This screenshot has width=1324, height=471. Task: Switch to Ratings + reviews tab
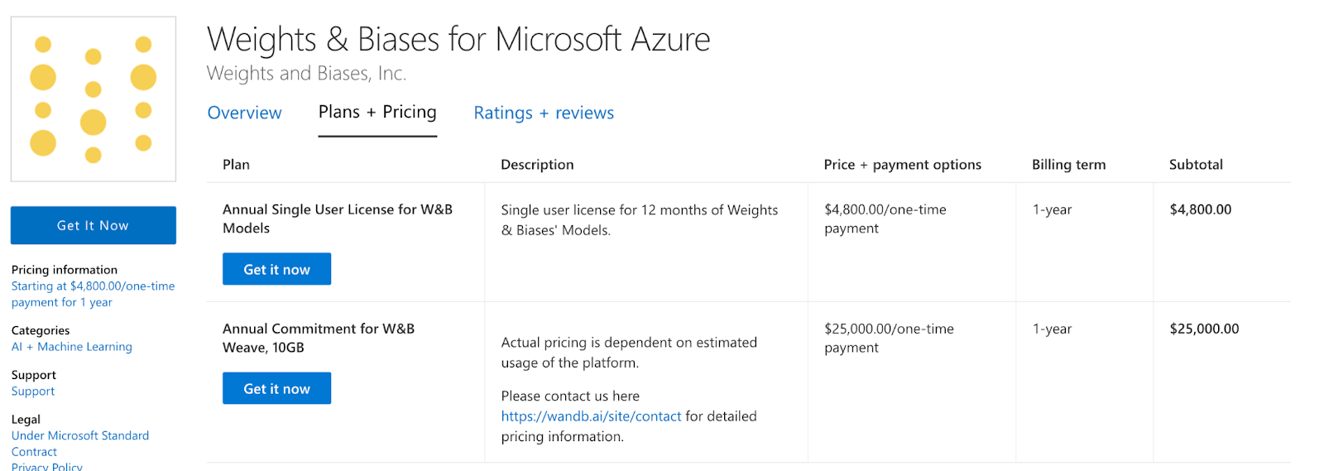[544, 113]
